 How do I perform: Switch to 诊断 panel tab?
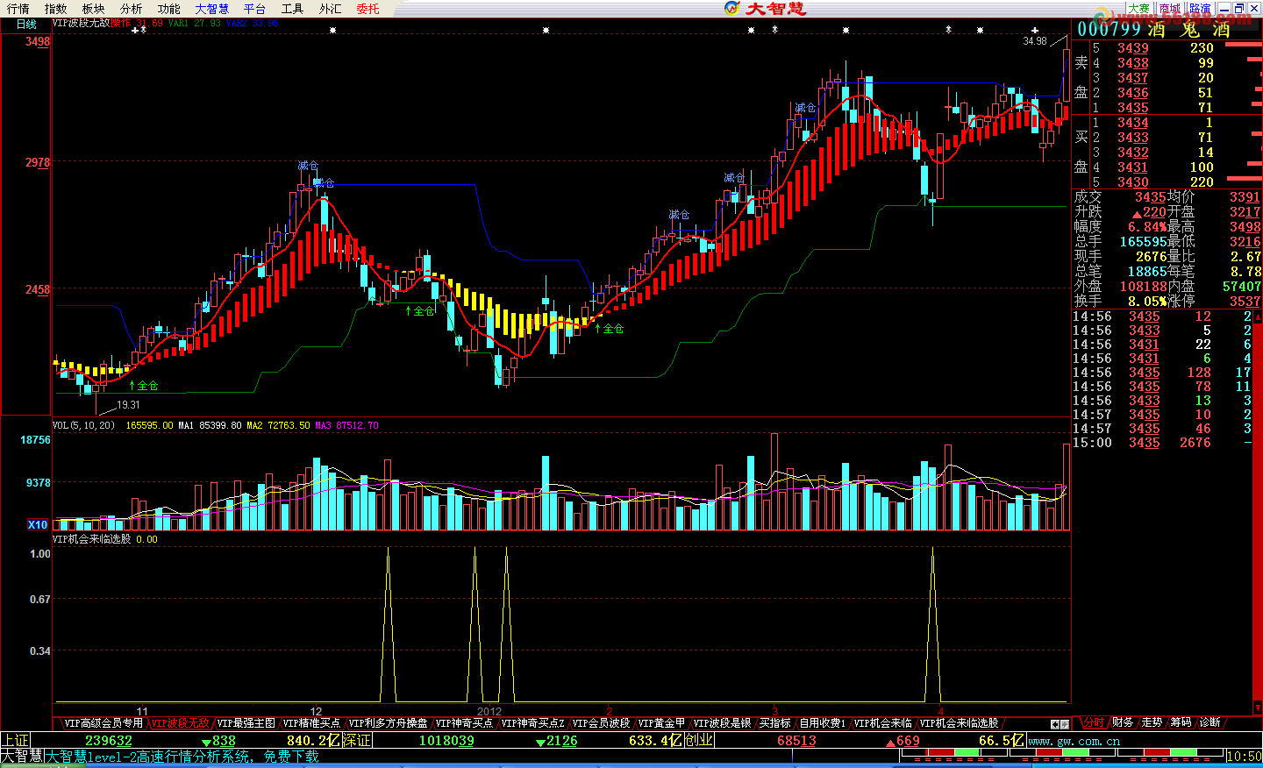click(1209, 722)
